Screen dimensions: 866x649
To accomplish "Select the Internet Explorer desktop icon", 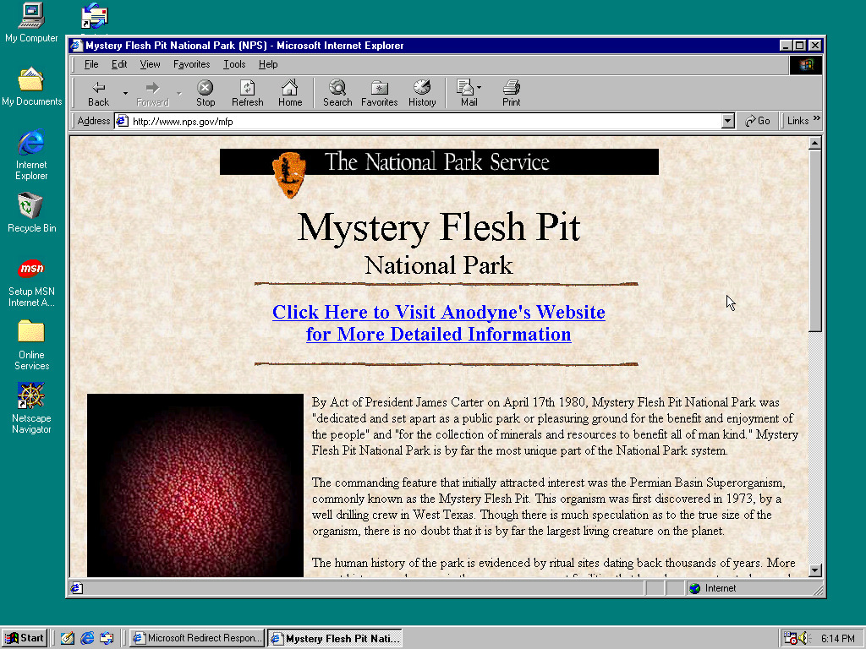I will tap(31, 155).
